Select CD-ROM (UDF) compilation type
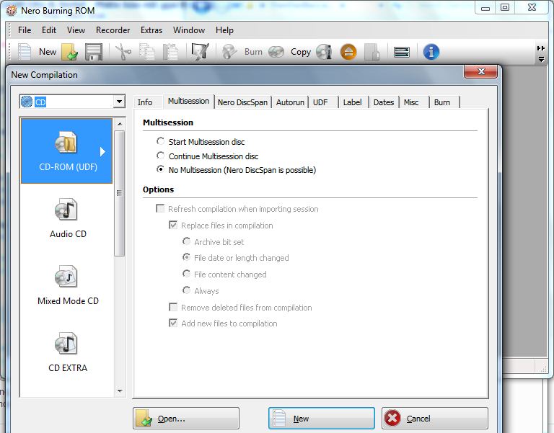 [67, 151]
